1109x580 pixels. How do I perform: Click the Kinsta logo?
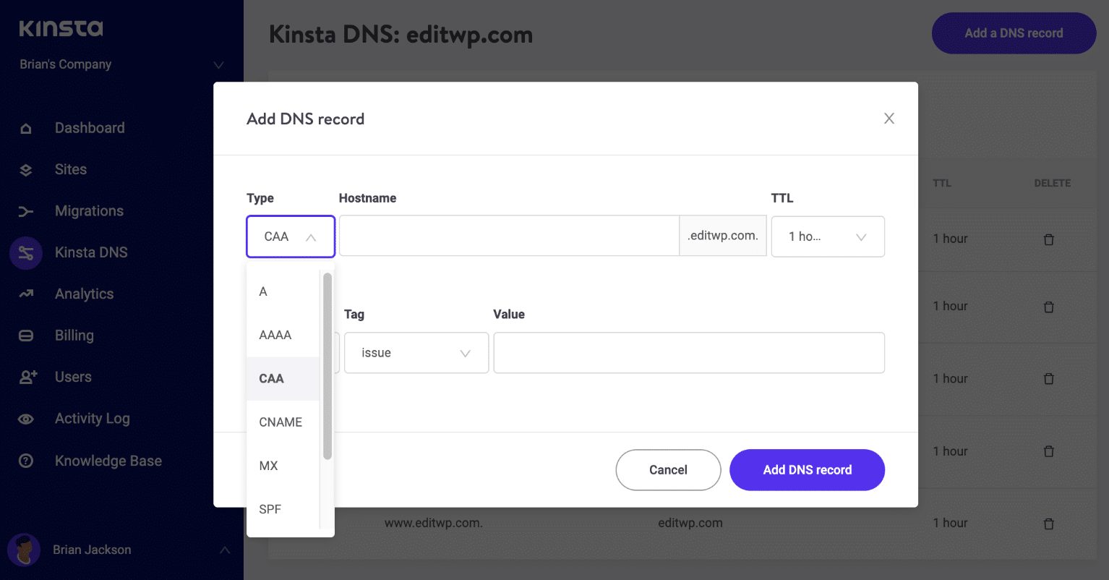click(x=60, y=29)
